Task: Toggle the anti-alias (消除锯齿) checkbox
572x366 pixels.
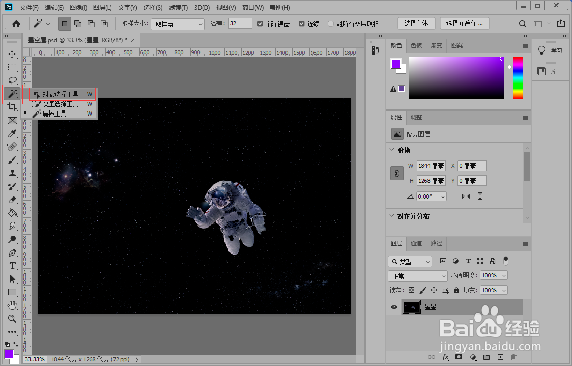Action: (260, 24)
